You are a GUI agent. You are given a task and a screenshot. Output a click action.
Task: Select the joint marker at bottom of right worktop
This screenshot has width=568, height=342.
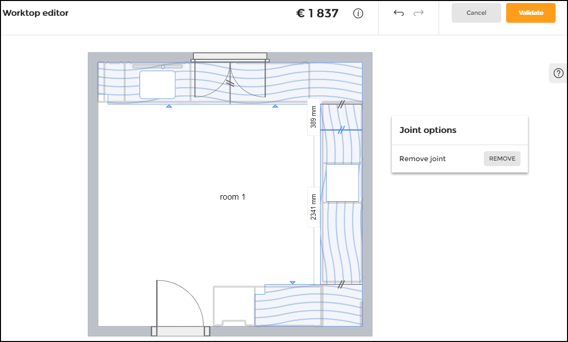(x=341, y=284)
